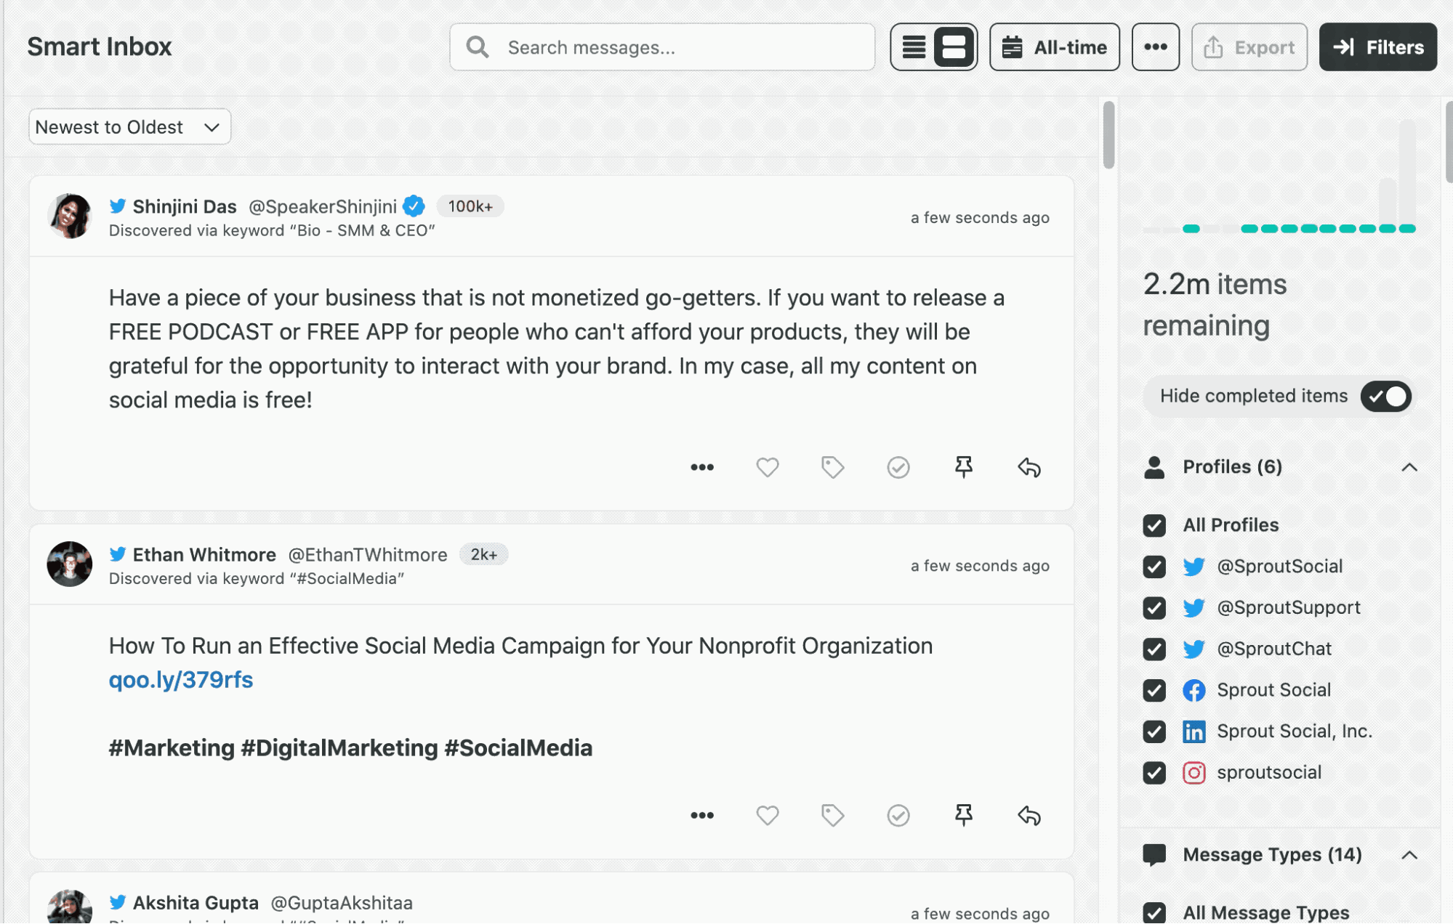This screenshot has height=924, width=1453.
Task: Like the Shinjini Das tweet
Action: [x=767, y=467]
